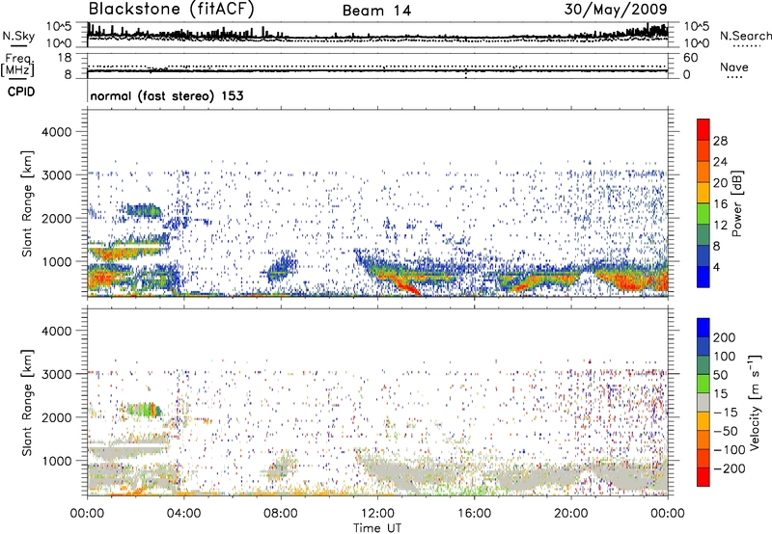
Task: Click the N.Sky legend label
Action: click(x=18, y=36)
